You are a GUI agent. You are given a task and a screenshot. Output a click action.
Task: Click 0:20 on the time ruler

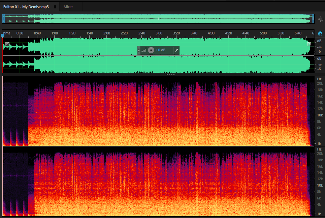coord(20,33)
